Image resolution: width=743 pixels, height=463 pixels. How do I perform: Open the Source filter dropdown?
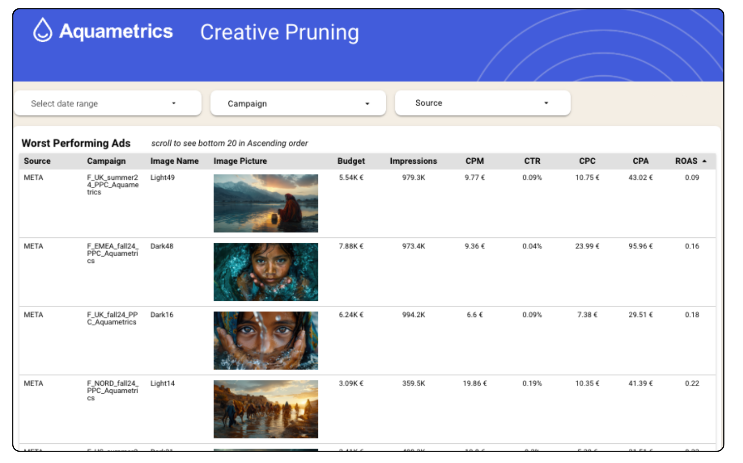click(482, 103)
